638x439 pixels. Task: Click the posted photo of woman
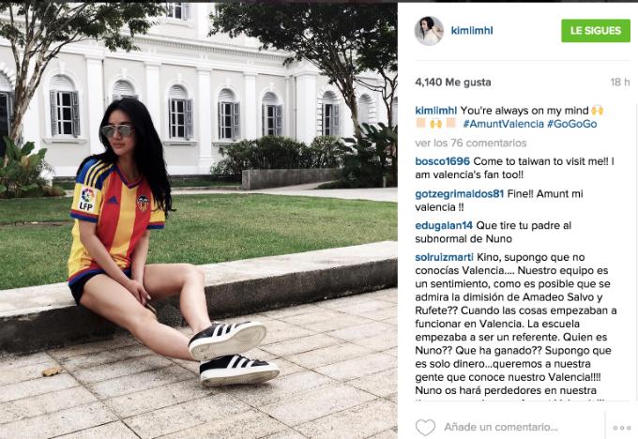tap(199, 221)
